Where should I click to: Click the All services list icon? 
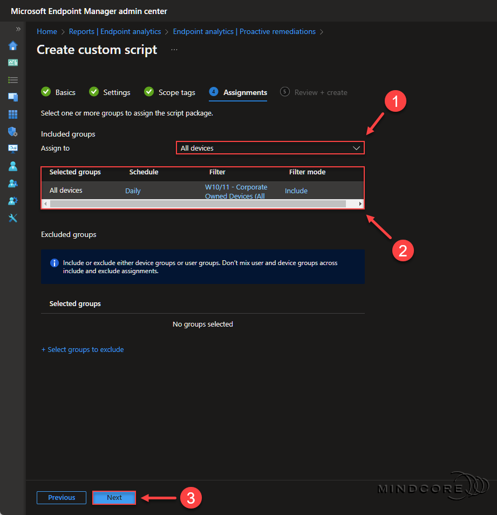[13, 80]
